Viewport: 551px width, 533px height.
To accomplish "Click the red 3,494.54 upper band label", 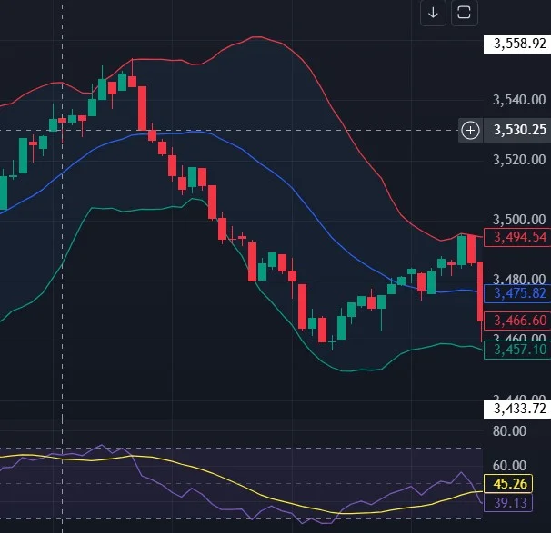I will click(517, 237).
